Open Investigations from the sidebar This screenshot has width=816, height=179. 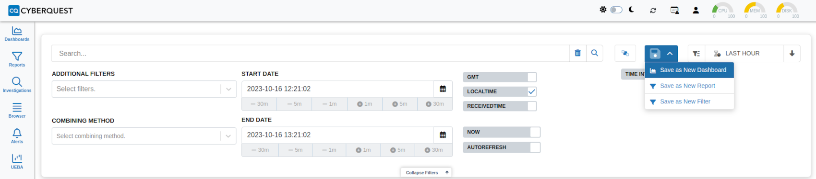(17, 85)
